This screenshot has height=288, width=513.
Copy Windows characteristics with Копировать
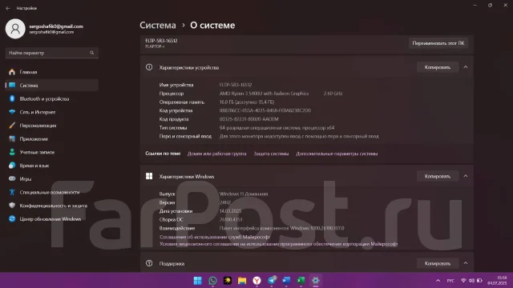pos(438,176)
